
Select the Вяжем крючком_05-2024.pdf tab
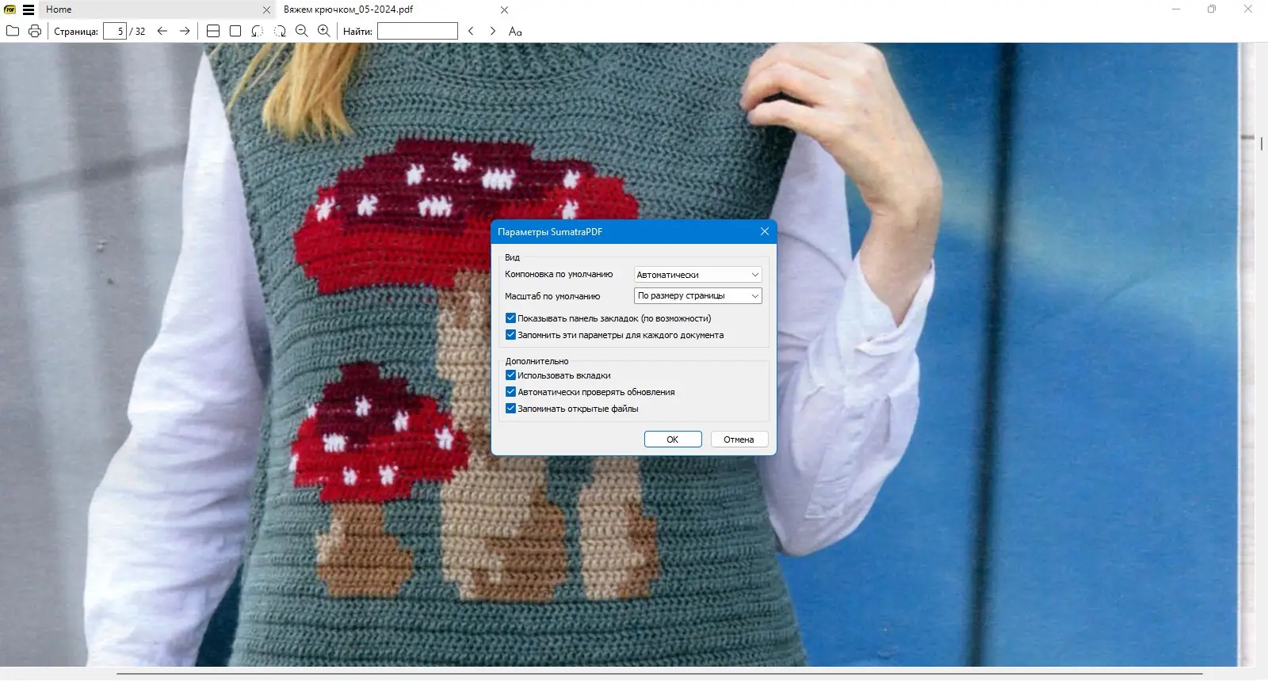349,10
